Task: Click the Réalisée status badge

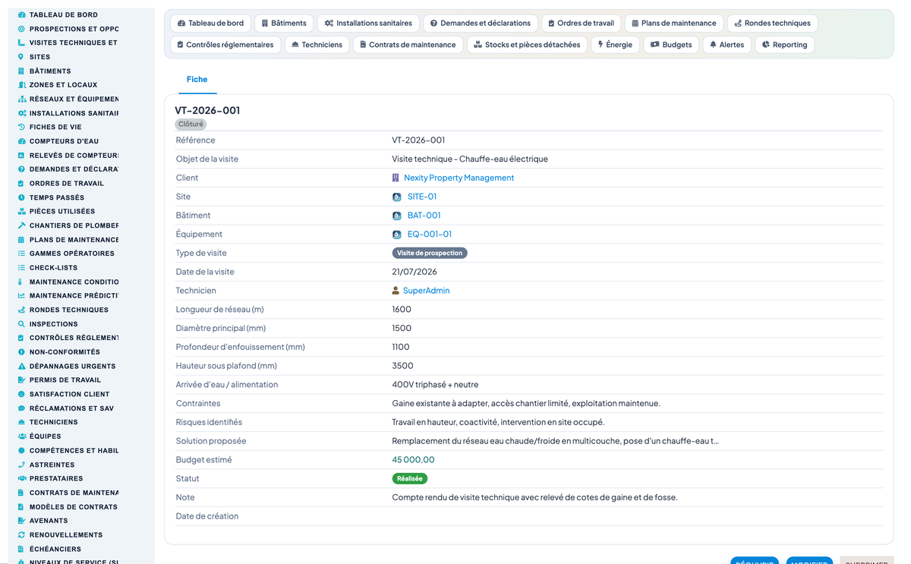Action: (x=410, y=479)
